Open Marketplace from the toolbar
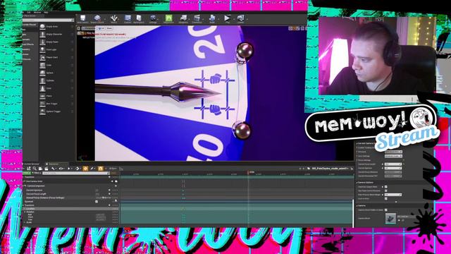 (x=139, y=19)
